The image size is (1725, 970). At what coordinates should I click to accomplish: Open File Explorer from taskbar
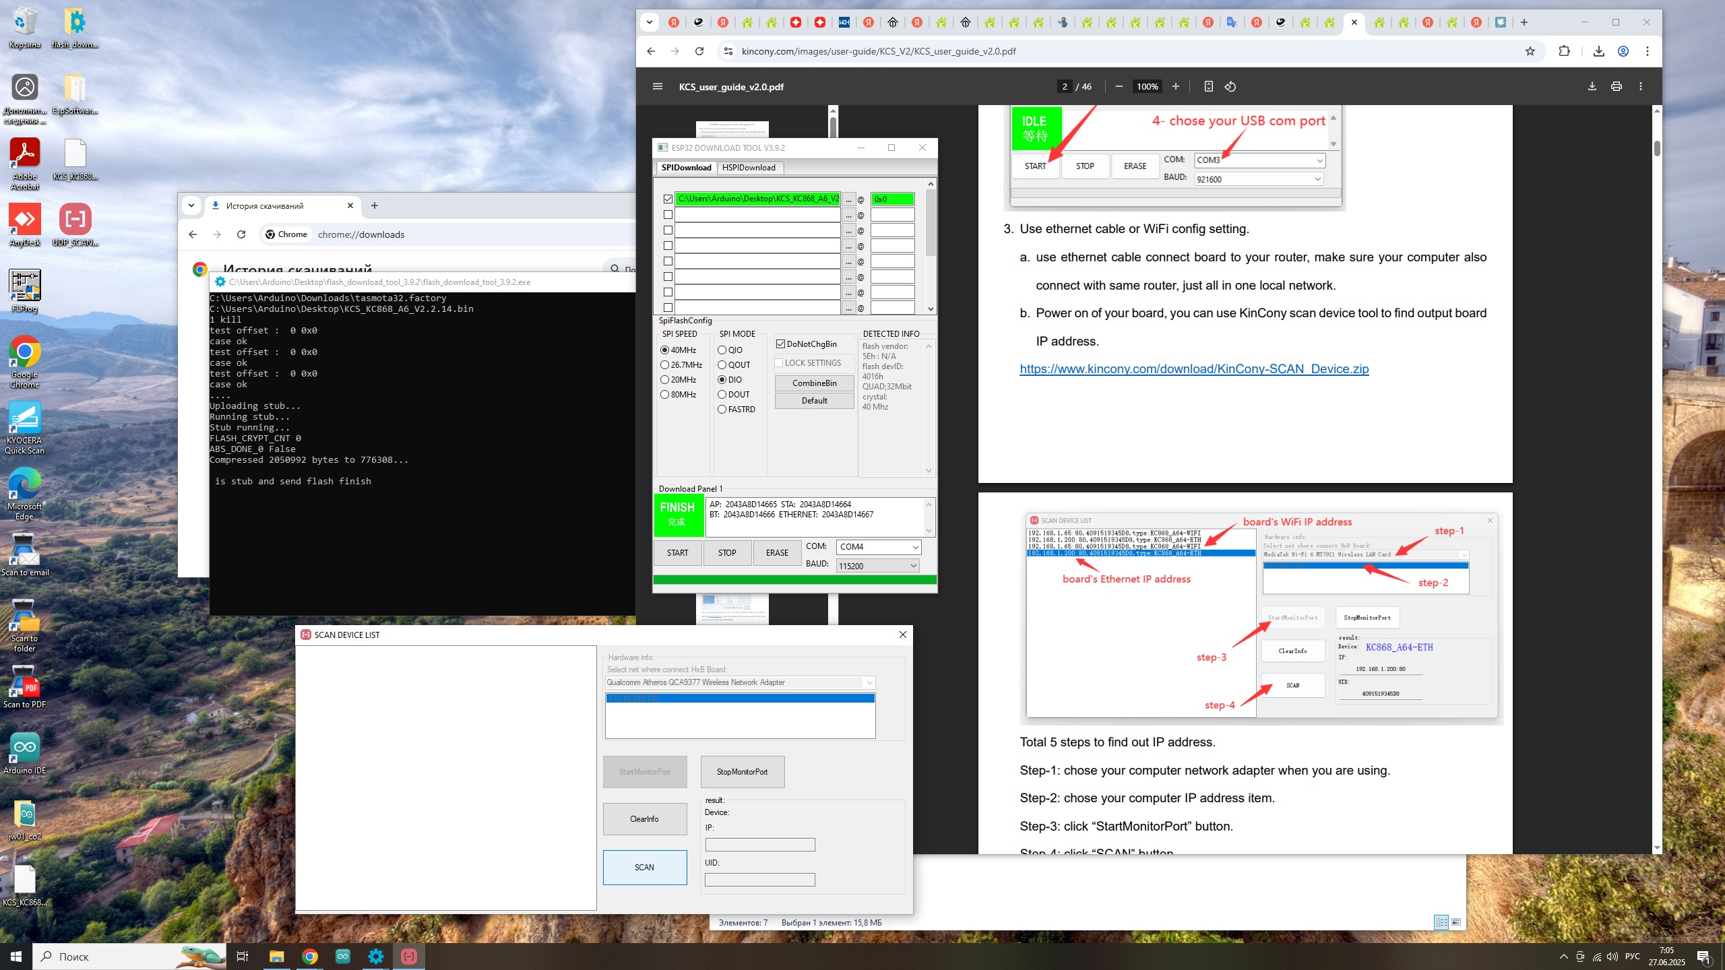click(x=276, y=957)
